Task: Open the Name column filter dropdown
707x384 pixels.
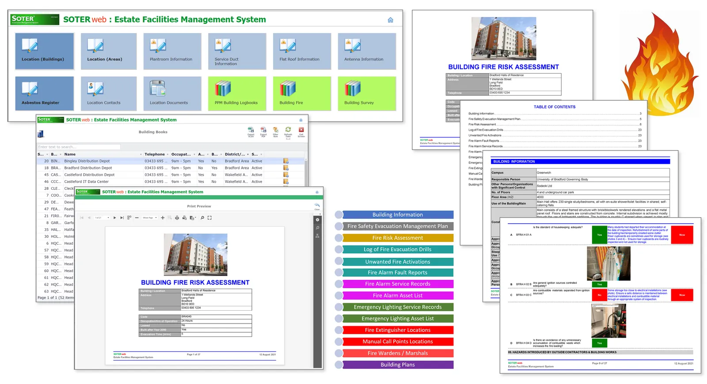Action: point(141,154)
